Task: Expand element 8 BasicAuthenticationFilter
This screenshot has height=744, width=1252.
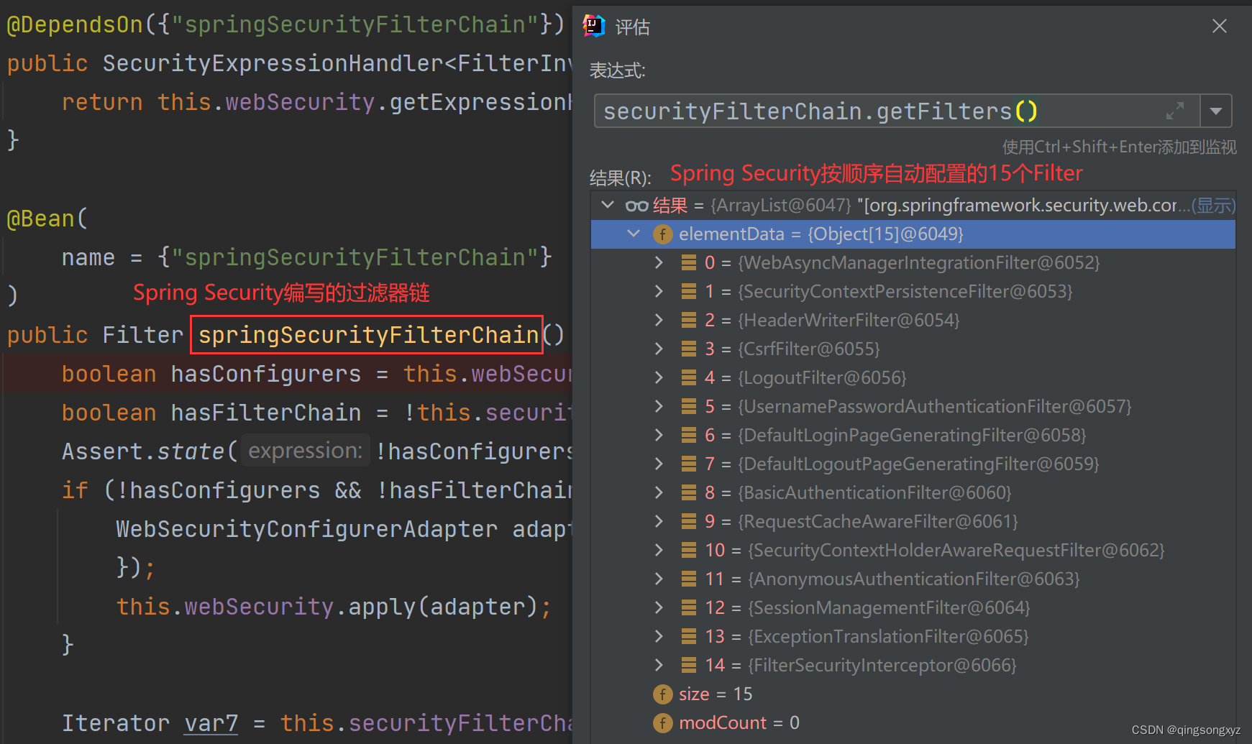Action: 659,492
